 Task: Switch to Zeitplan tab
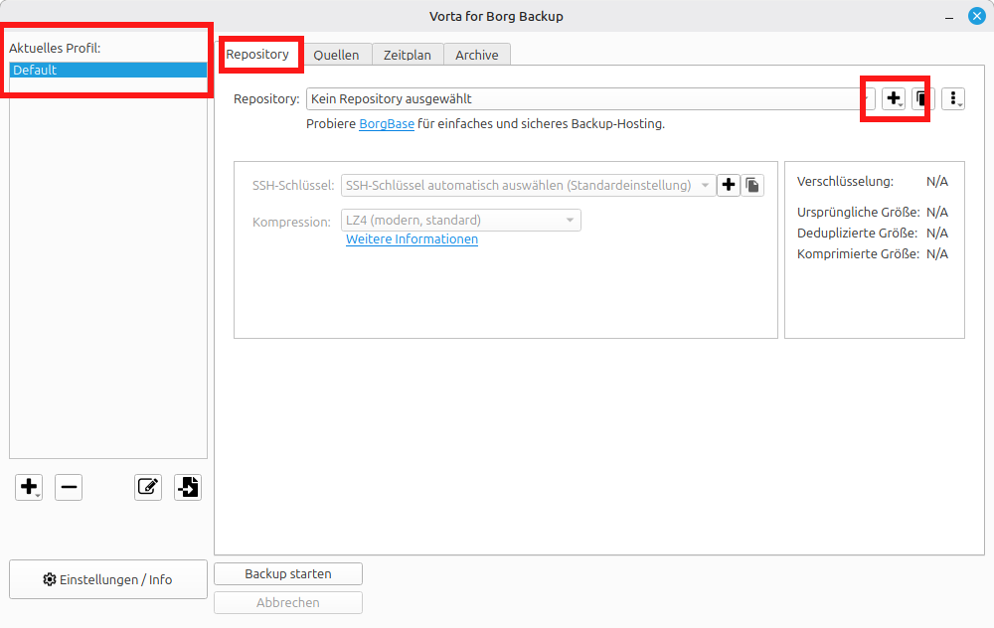pos(407,55)
